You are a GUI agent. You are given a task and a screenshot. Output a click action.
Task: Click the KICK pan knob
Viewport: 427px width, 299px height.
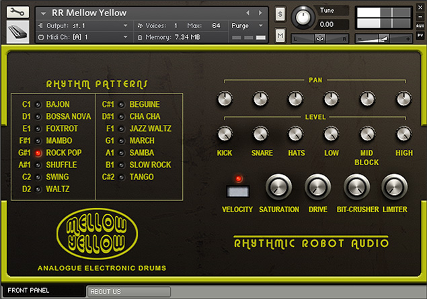[225, 99]
